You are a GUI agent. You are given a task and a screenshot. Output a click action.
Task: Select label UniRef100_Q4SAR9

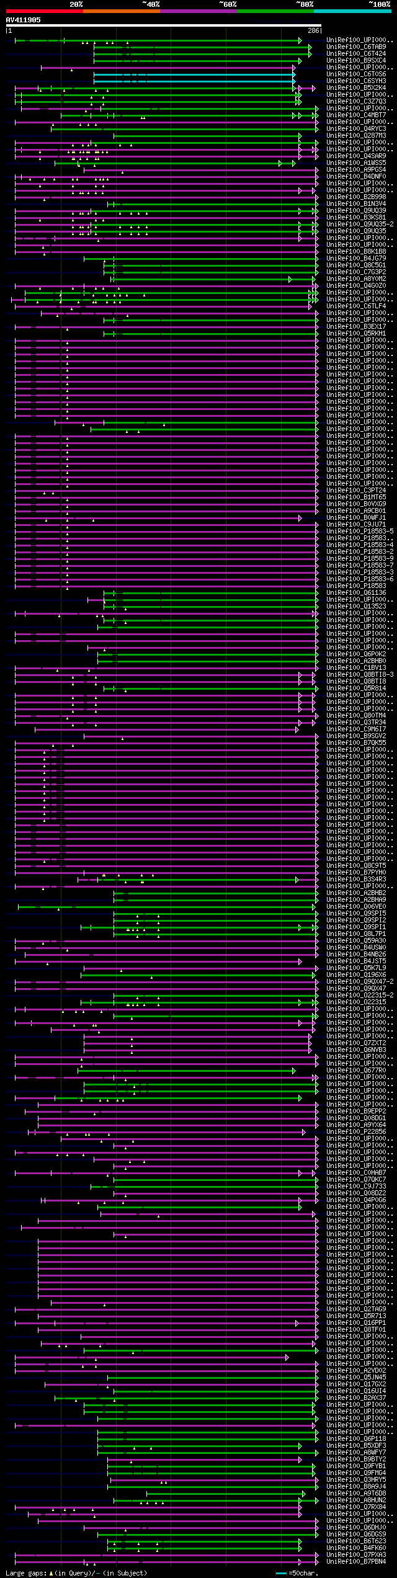pyautogui.click(x=356, y=156)
